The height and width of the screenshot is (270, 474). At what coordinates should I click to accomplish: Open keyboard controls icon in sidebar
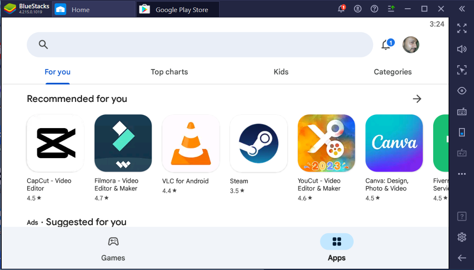(x=462, y=111)
